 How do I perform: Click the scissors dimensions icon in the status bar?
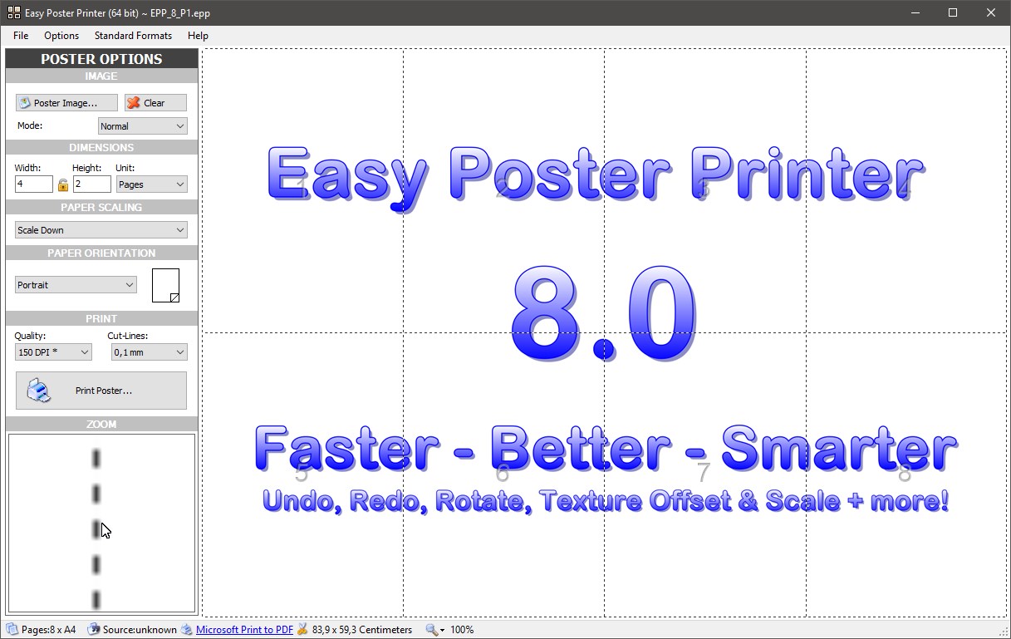(302, 630)
